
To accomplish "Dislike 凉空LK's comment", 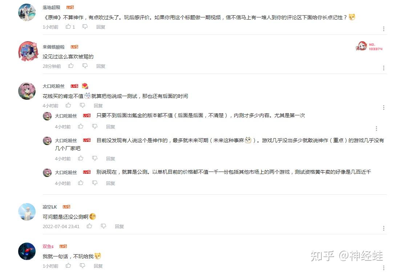I will click(x=104, y=226).
